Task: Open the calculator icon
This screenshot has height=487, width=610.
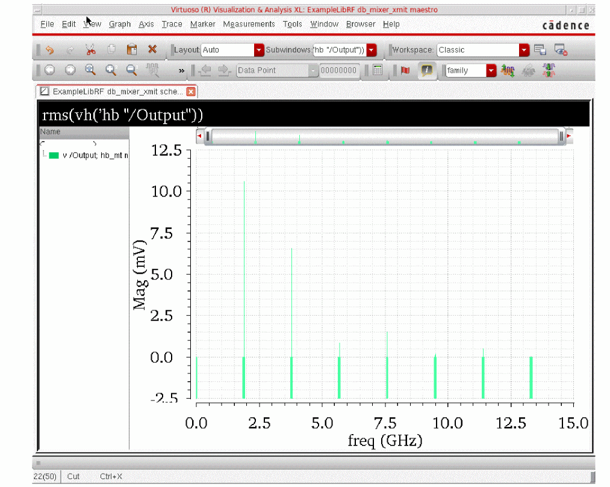Action: click(x=378, y=70)
